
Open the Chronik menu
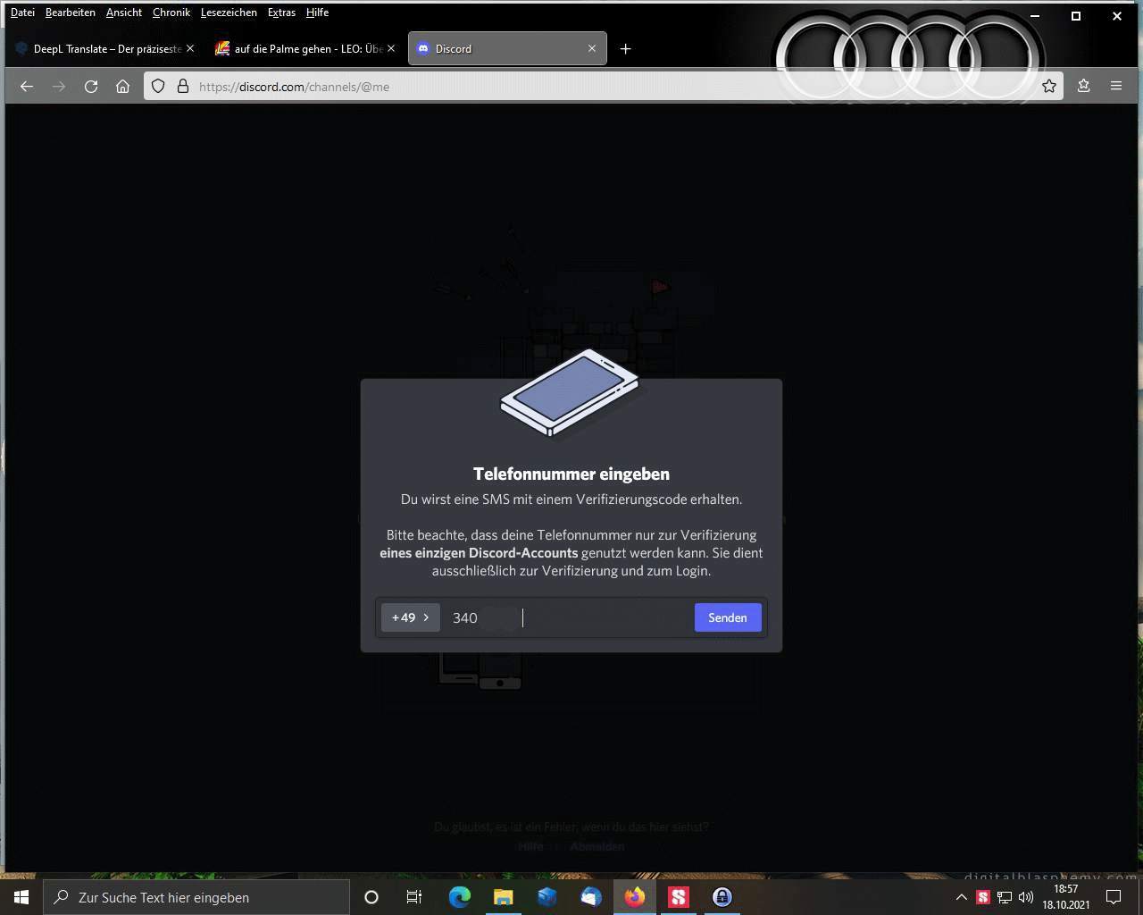coord(171,13)
